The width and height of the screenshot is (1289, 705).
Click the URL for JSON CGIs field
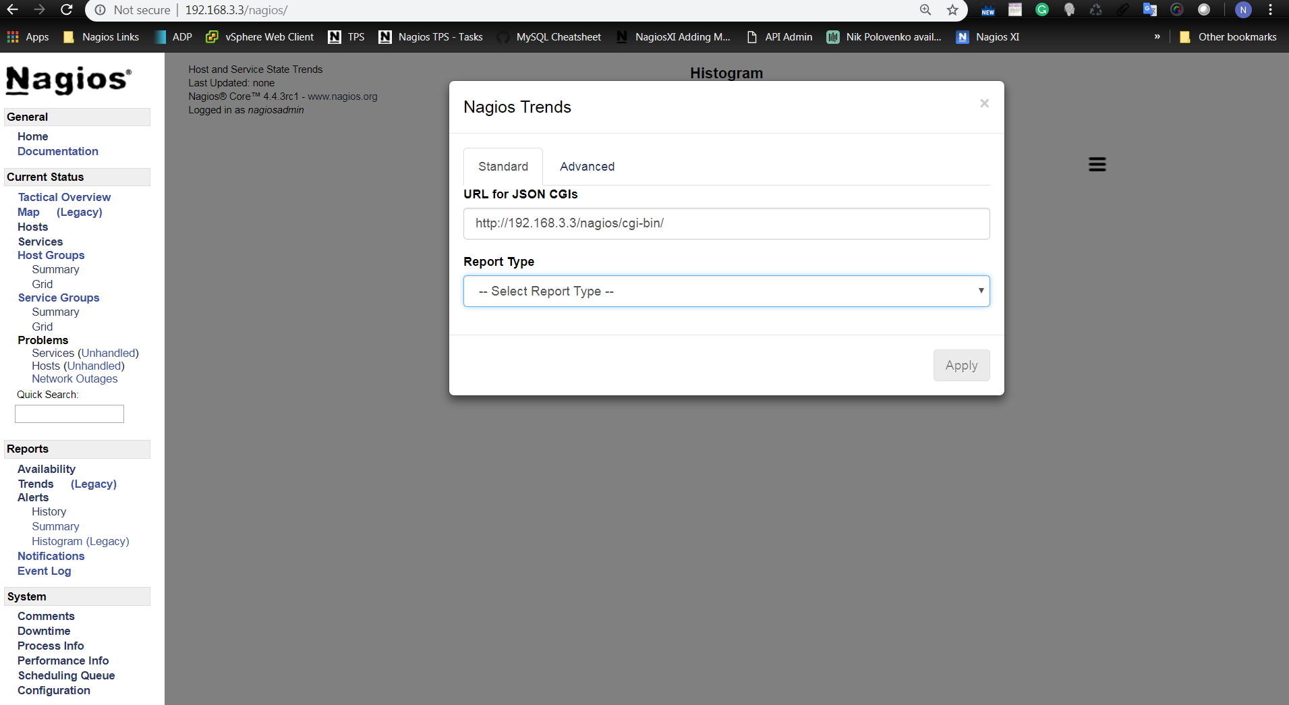(726, 223)
